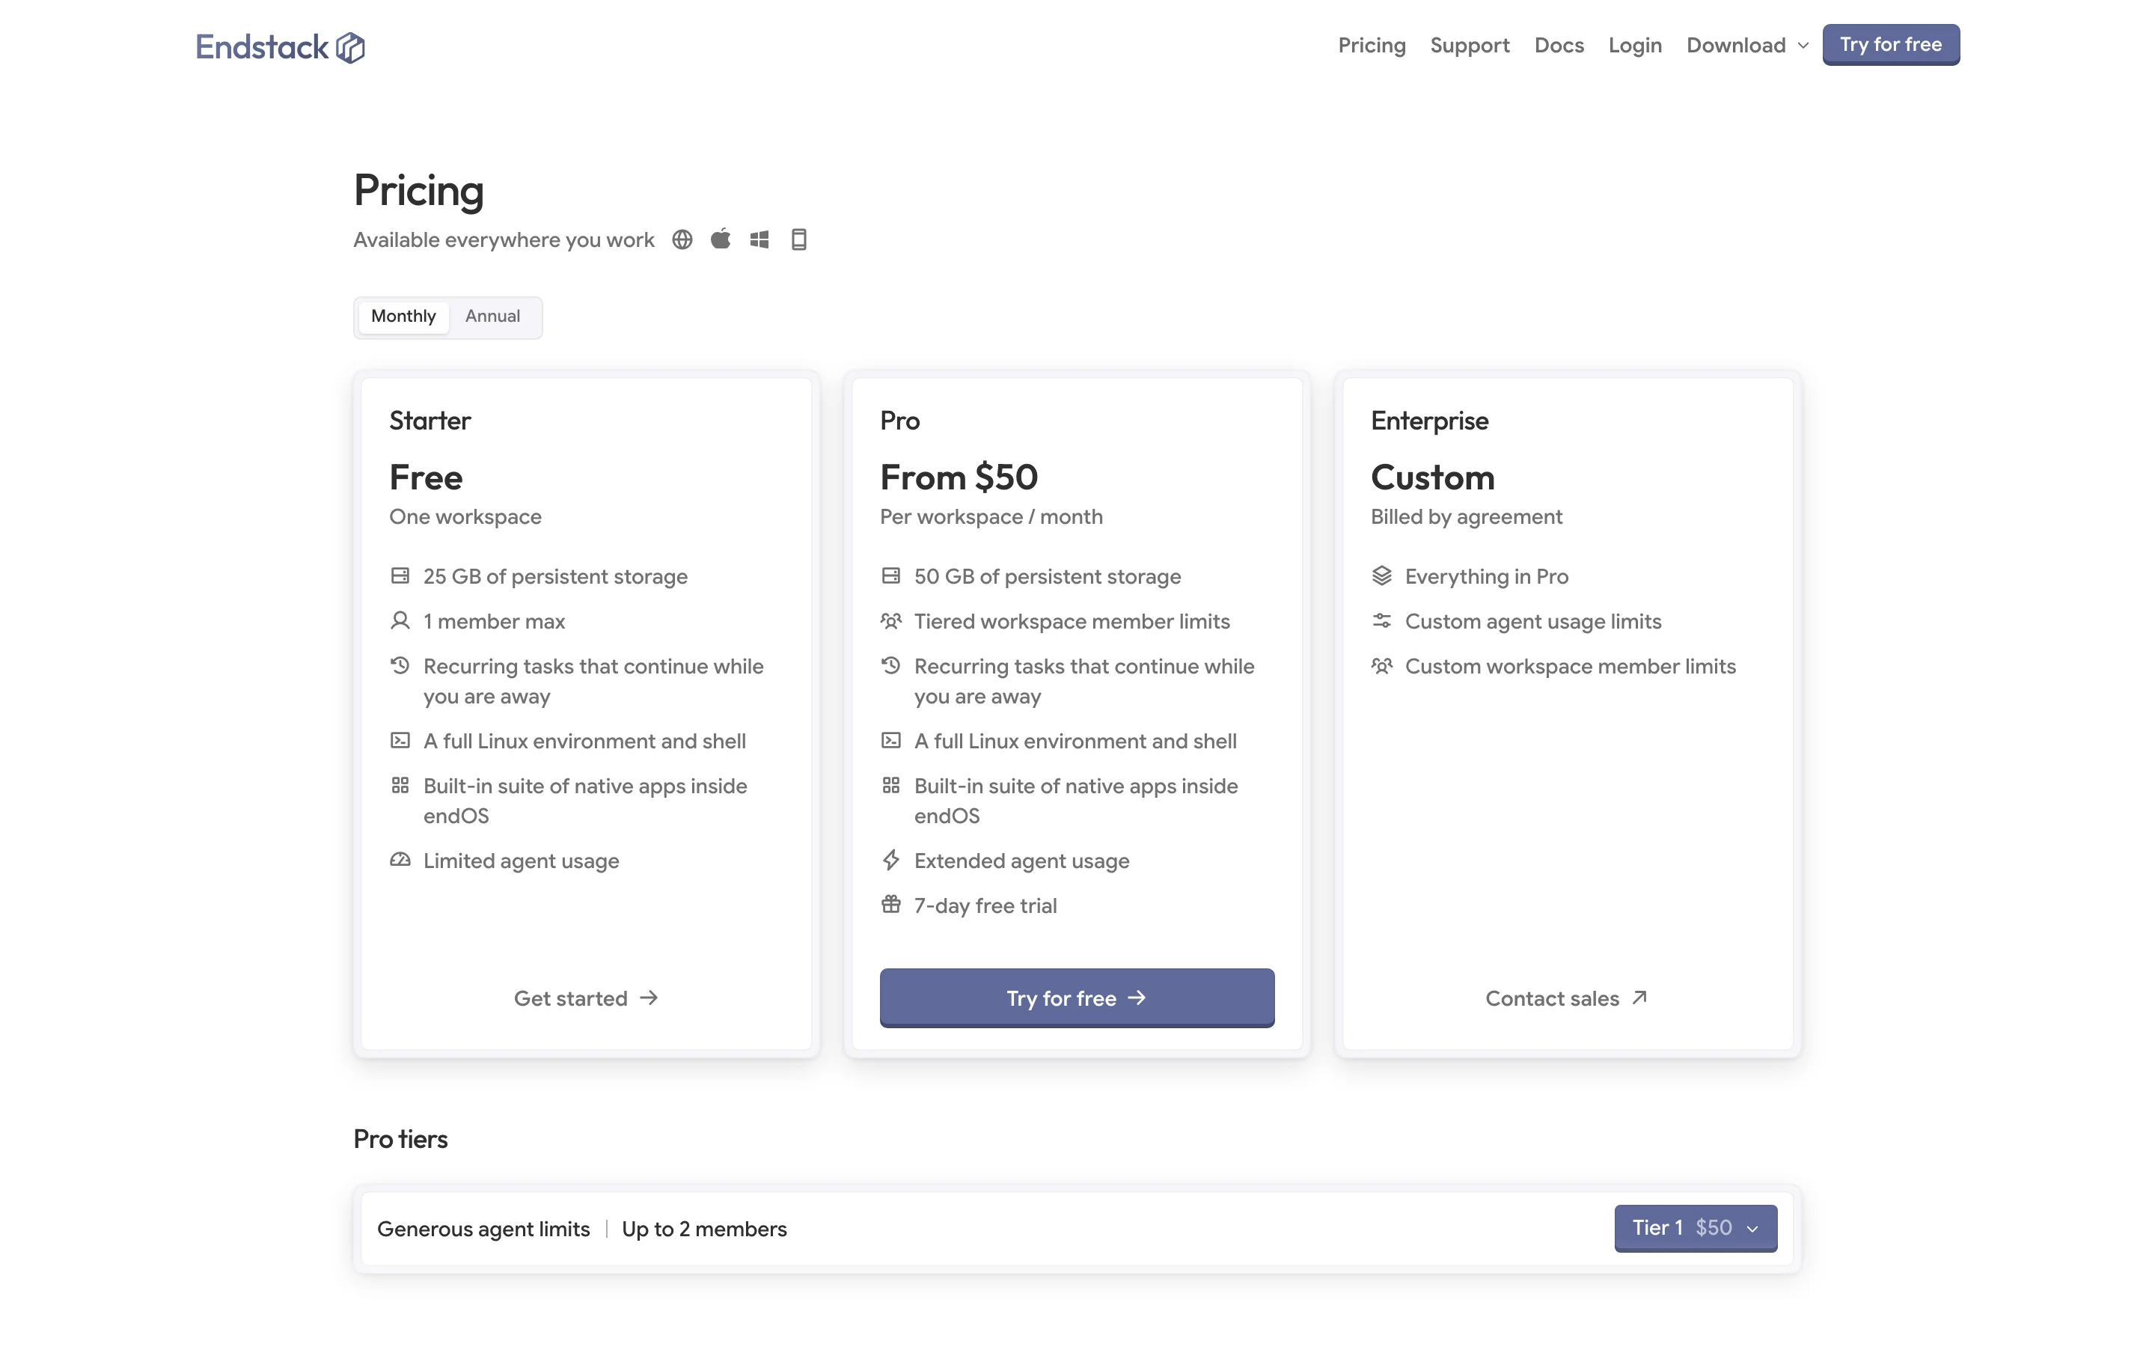Image resolution: width=2155 pixels, height=1347 pixels.
Task: Click the Windows platform icon
Action: coord(759,239)
